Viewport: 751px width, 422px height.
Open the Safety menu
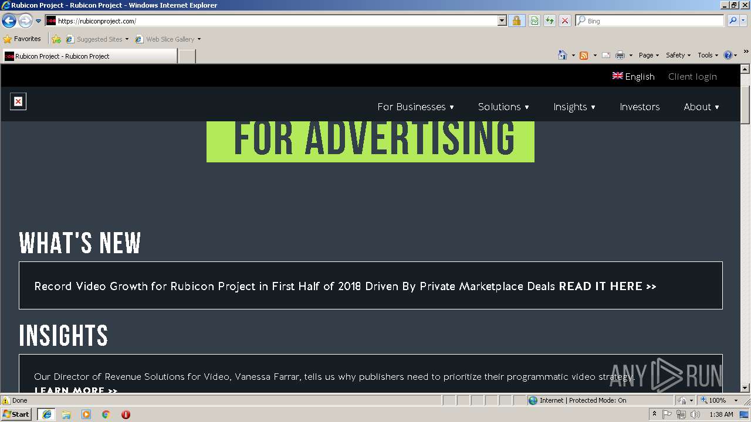tap(678, 55)
